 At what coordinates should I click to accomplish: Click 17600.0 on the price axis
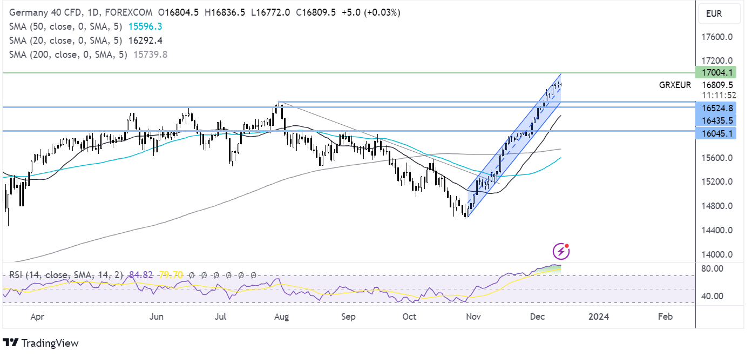[x=717, y=37]
